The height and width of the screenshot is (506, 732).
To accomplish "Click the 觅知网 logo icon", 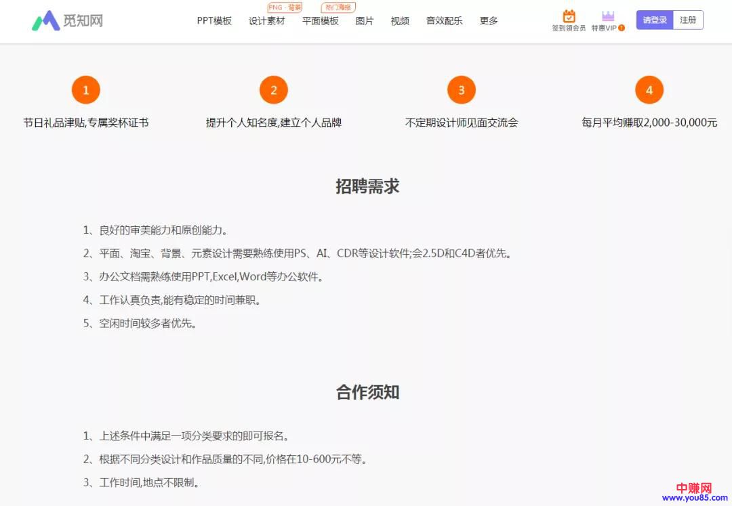I will [x=46, y=20].
